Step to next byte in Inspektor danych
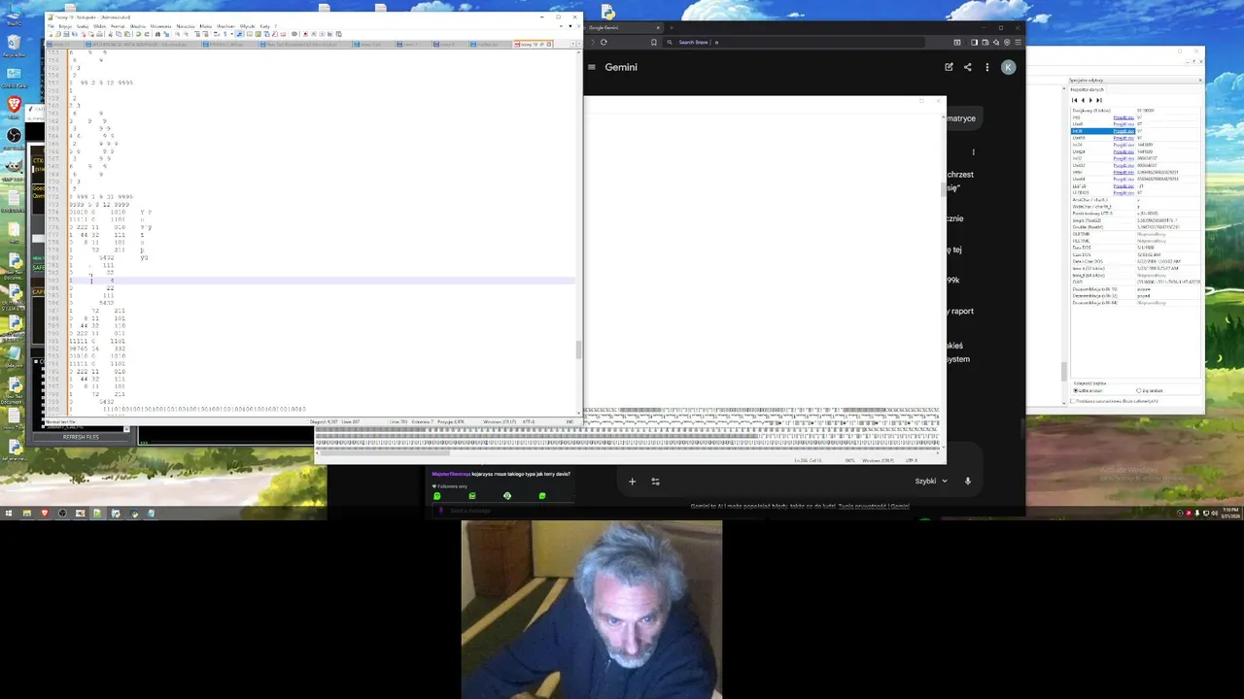This screenshot has width=1244, height=699. pyautogui.click(x=1090, y=100)
